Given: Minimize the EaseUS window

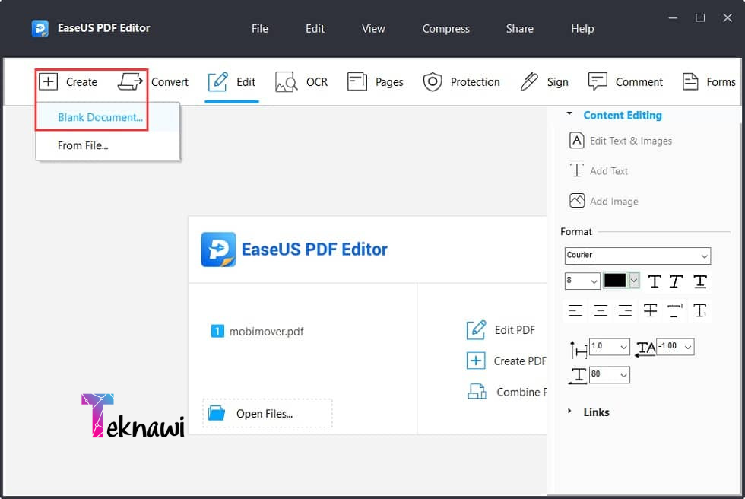Looking at the screenshot, I should pos(673,18).
